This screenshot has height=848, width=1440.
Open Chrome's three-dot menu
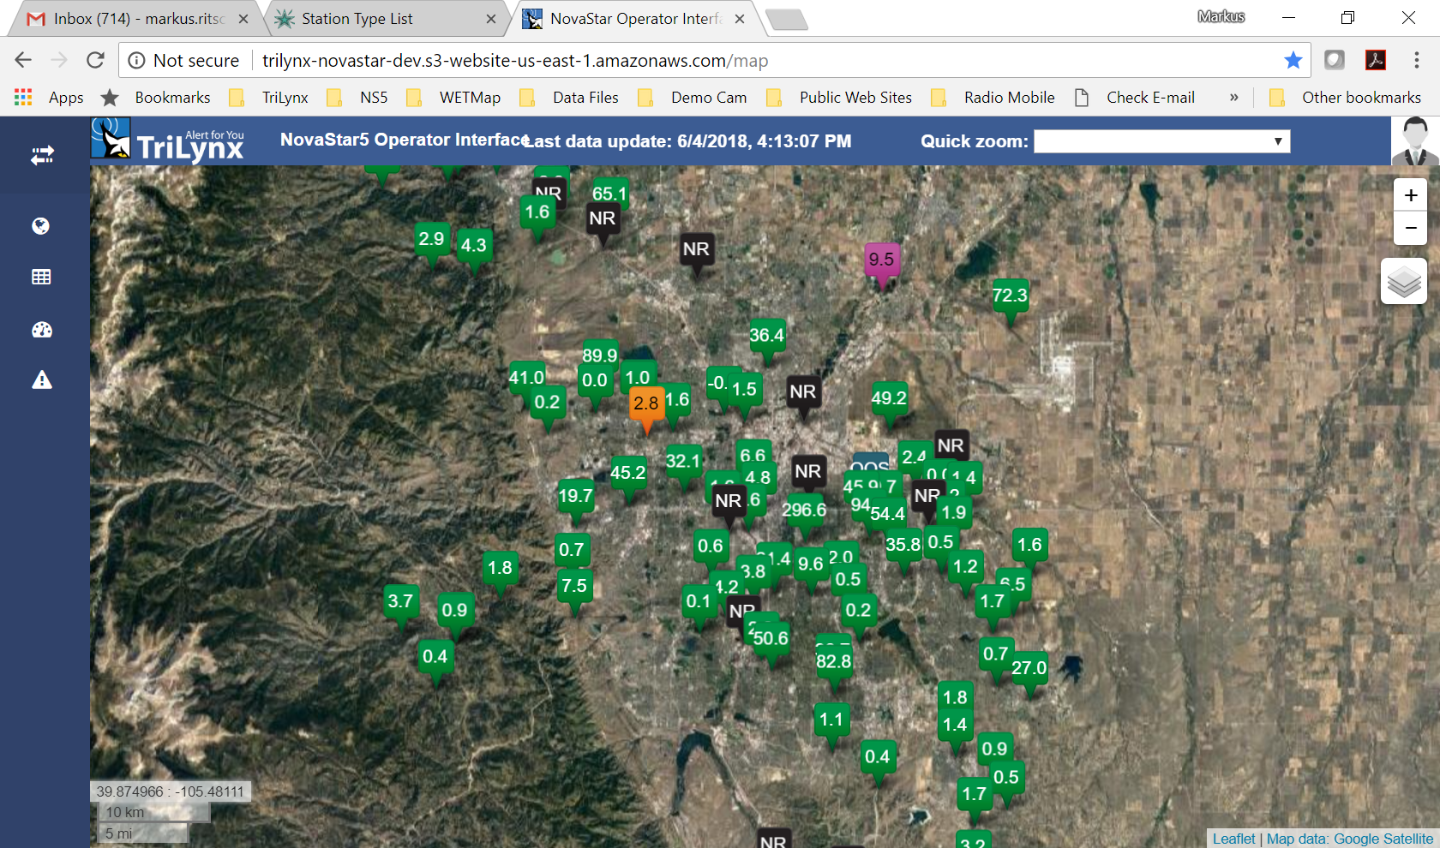point(1416,60)
